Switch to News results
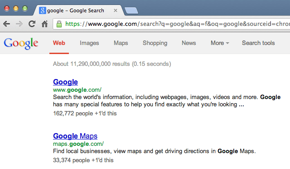Viewport: 290px width, 169px height. (189, 43)
